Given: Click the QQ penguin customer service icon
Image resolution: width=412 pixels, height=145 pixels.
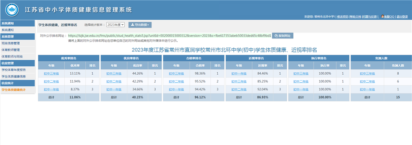Looking at the screenshot, I should click(383, 16).
